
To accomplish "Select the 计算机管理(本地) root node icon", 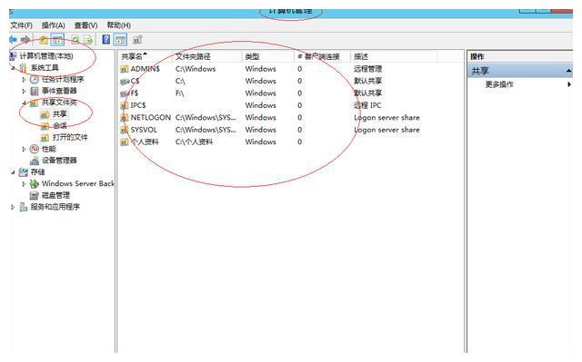I will (x=14, y=56).
